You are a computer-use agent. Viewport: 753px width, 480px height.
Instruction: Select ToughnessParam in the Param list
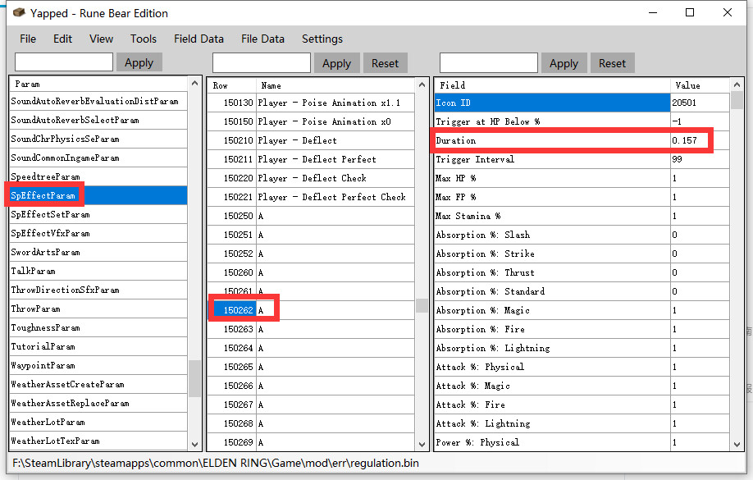click(x=98, y=327)
